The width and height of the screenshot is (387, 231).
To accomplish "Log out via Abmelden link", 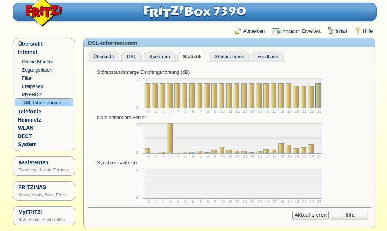I will tap(254, 31).
